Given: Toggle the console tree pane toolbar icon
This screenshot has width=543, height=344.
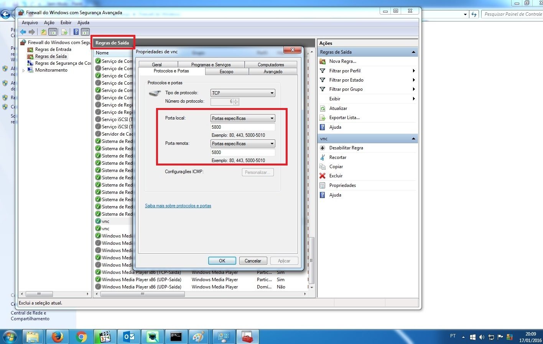Looking at the screenshot, I should (53, 32).
